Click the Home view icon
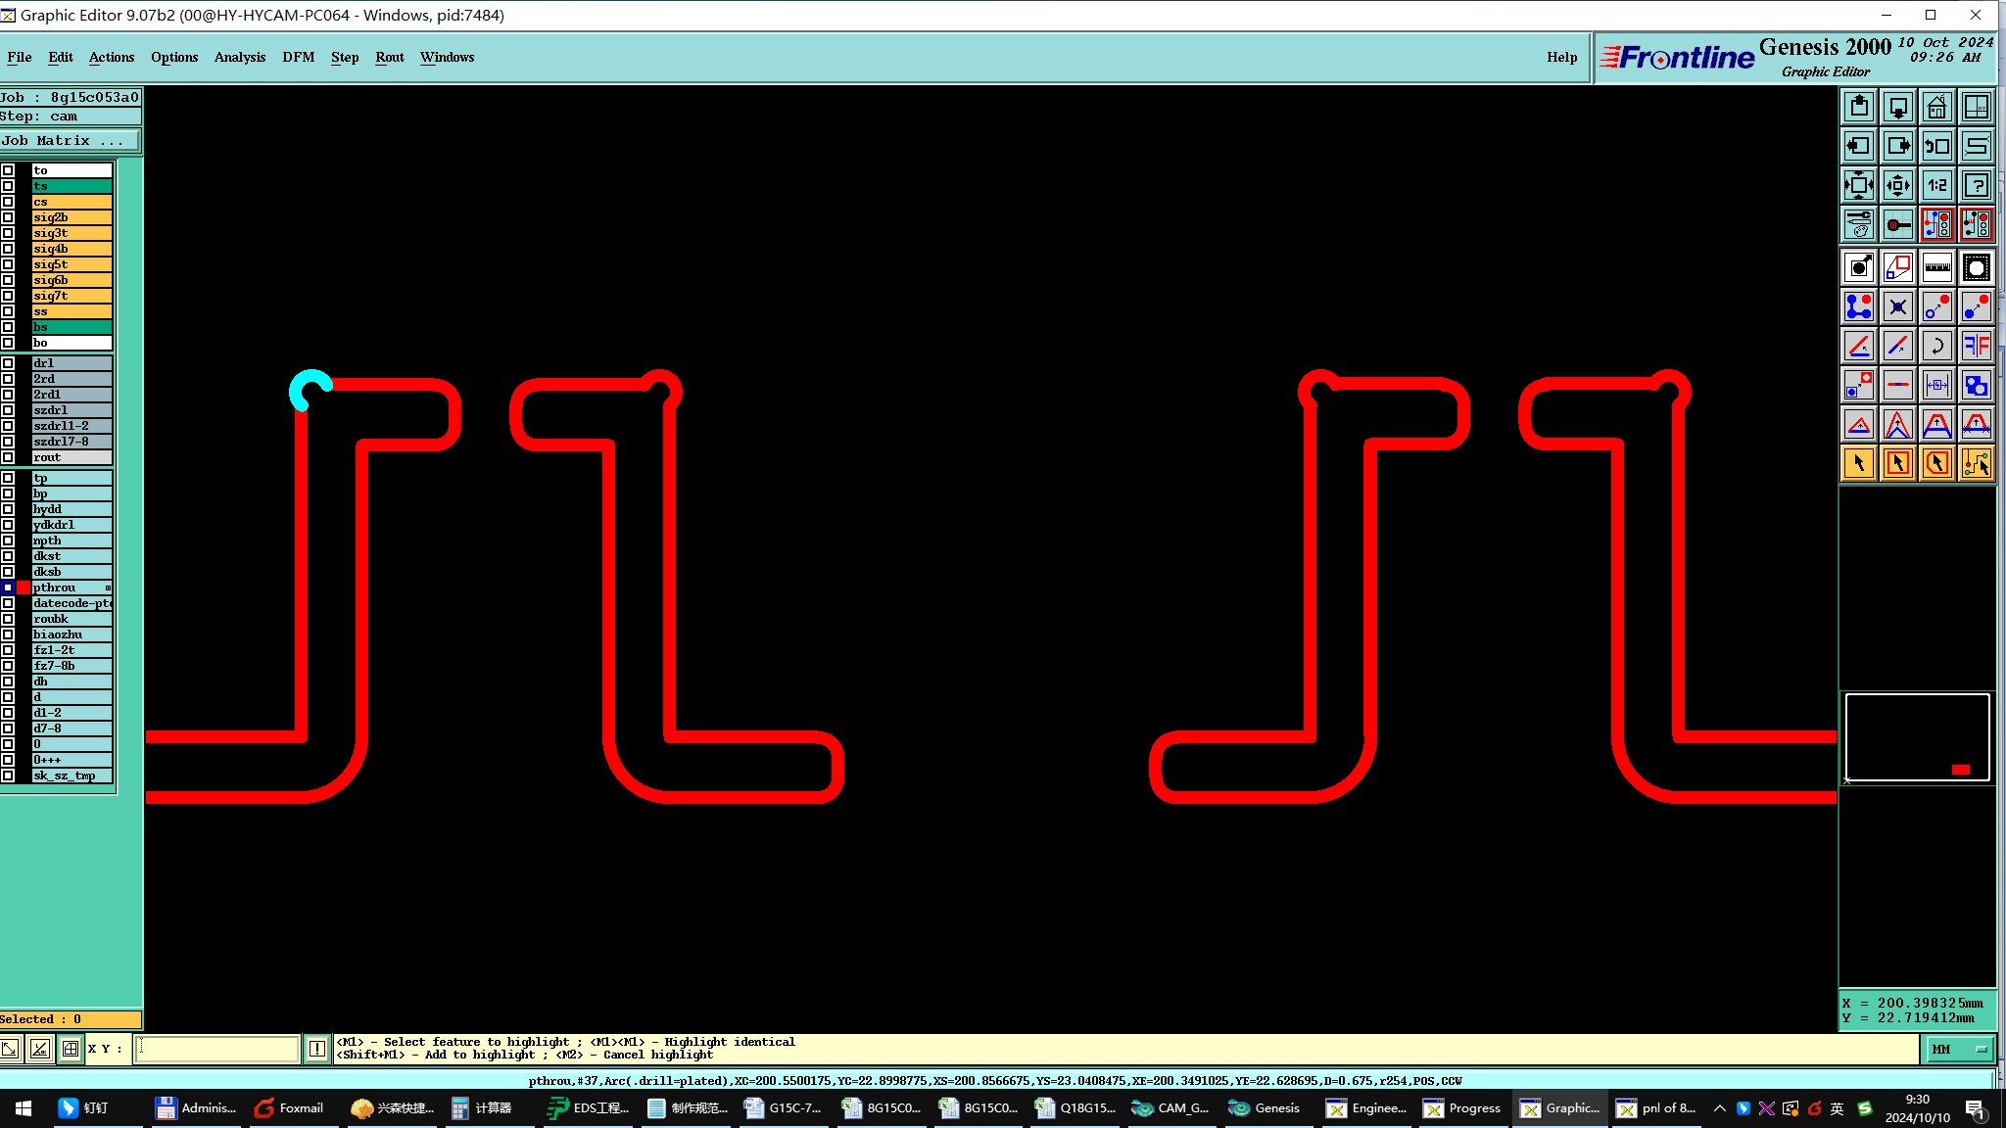The height and width of the screenshot is (1128, 2006). click(1936, 107)
